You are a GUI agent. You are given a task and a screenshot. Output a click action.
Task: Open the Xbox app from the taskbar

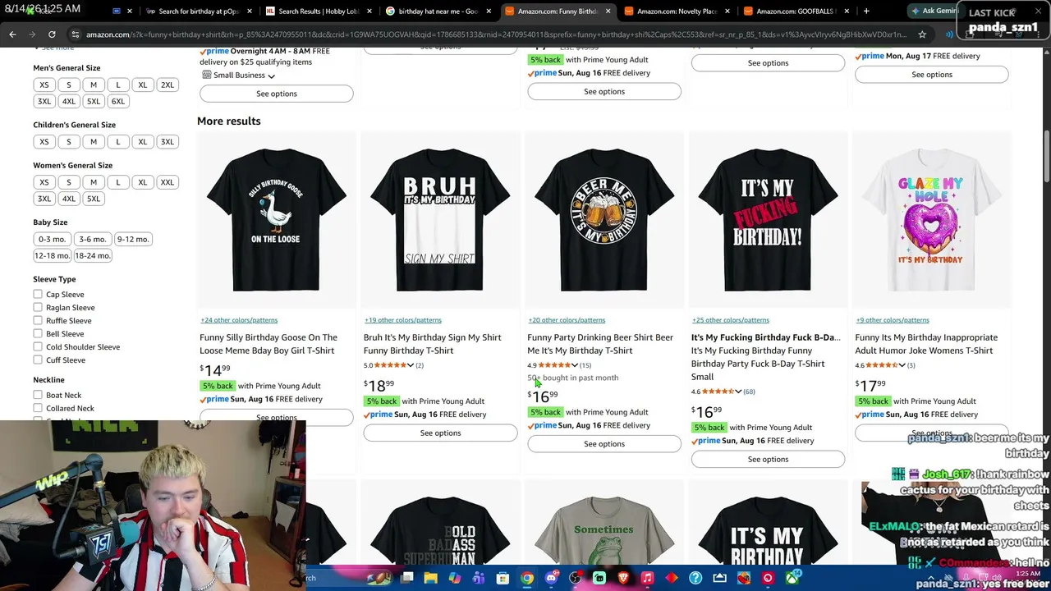[x=792, y=578]
